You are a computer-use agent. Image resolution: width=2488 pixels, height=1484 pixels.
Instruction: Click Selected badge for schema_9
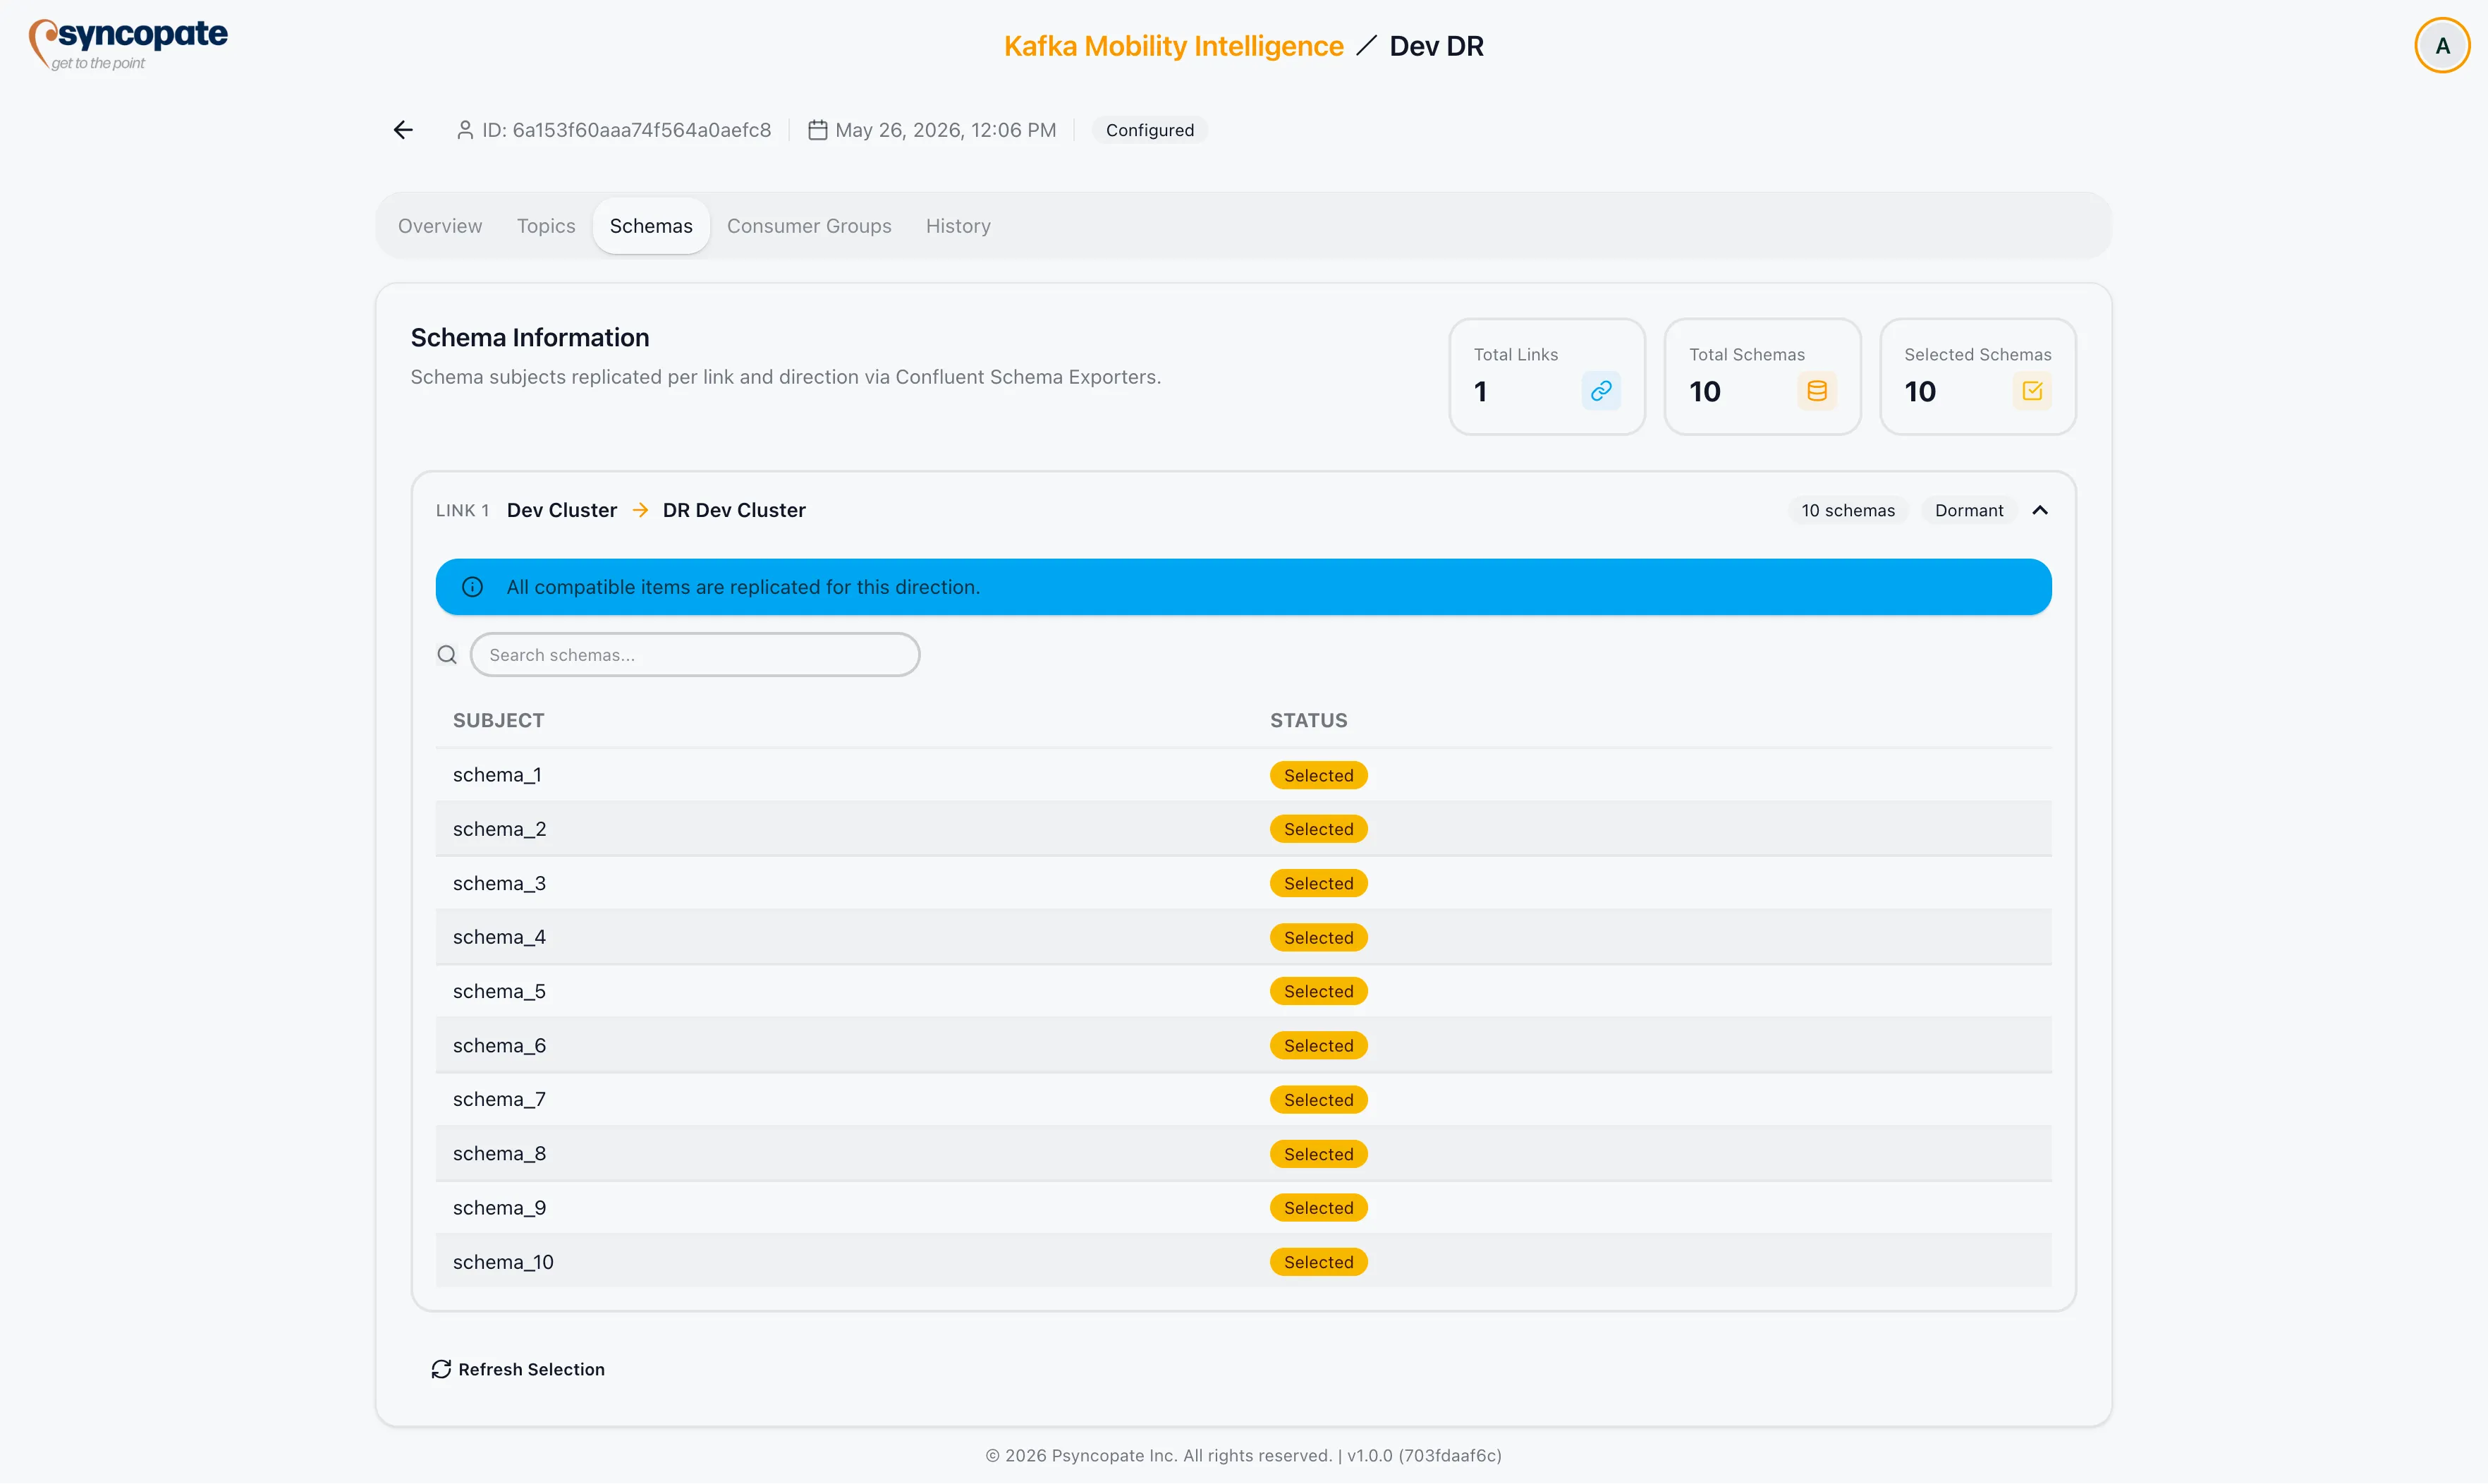(1319, 1208)
